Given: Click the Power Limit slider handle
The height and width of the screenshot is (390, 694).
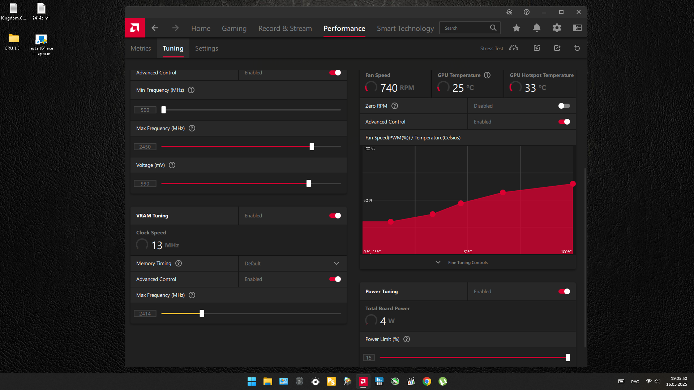Looking at the screenshot, I should [567, 357].
